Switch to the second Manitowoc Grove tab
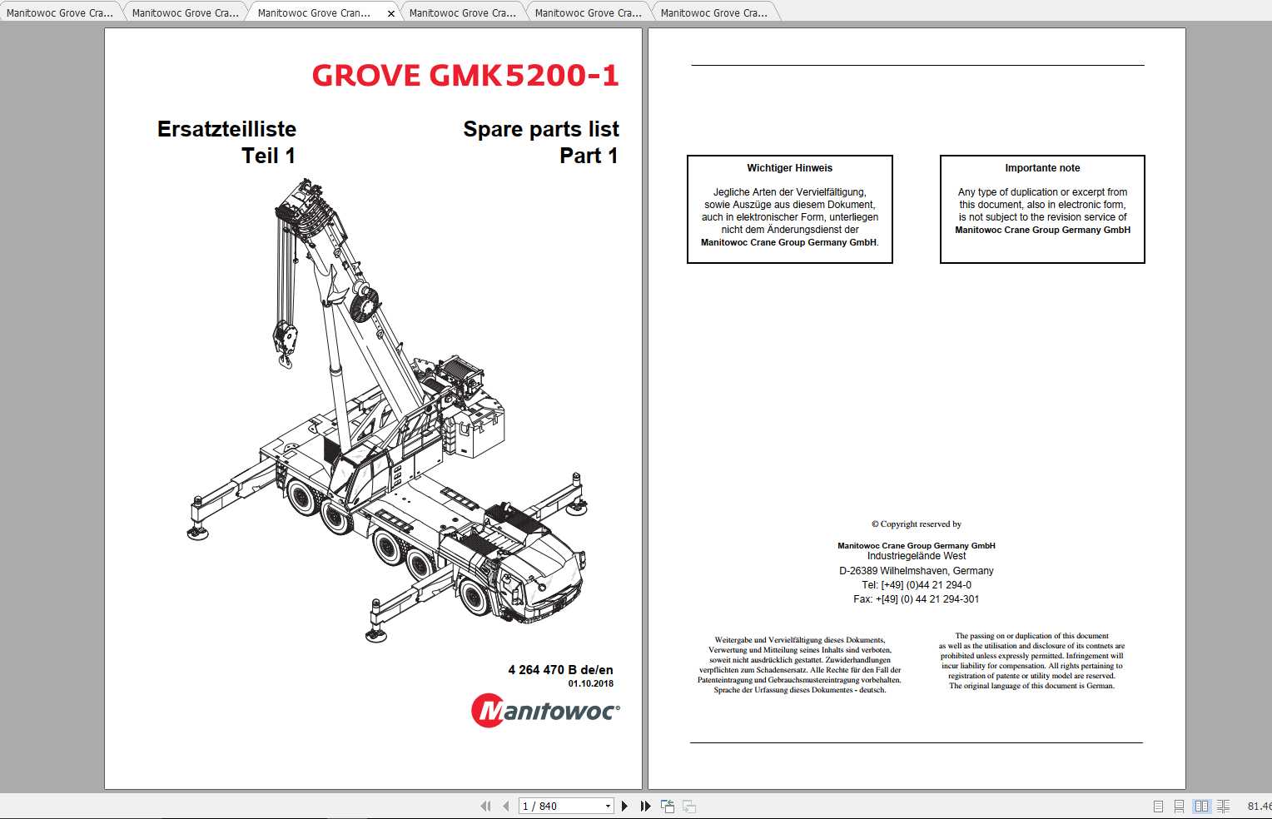1272x819 pixels. click(x=186, y=12)
